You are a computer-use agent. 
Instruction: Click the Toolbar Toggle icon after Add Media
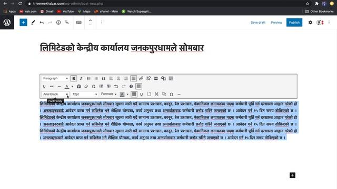pos(171,78)
